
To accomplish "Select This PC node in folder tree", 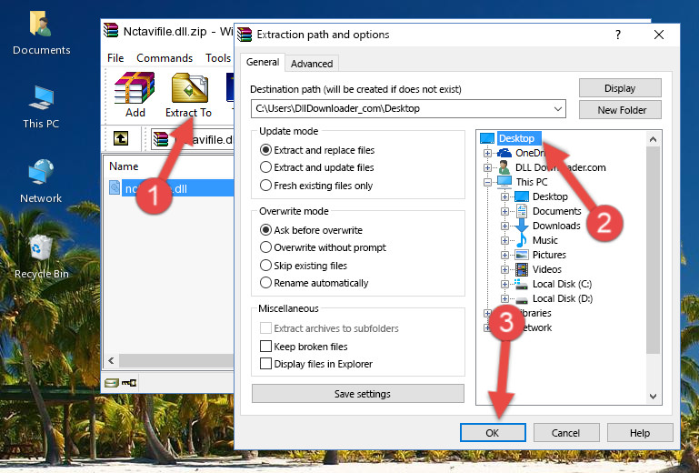I will click(532, 182).
